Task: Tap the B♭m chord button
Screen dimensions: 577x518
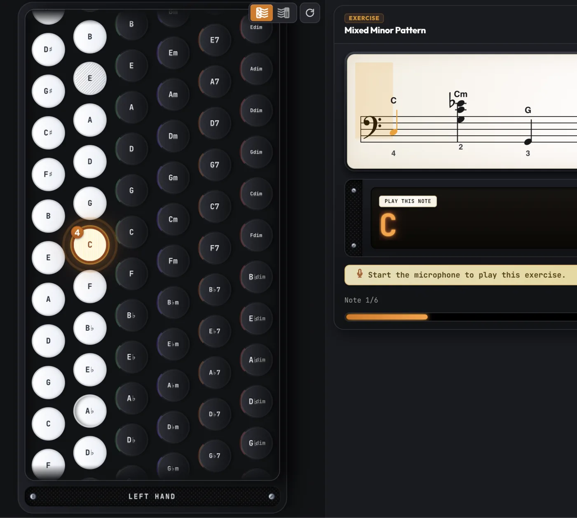Action: [173, 303]
